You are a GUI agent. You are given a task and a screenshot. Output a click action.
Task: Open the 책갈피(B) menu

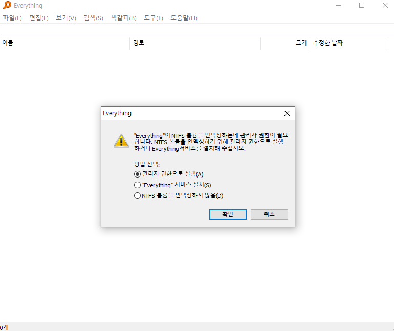124,18
